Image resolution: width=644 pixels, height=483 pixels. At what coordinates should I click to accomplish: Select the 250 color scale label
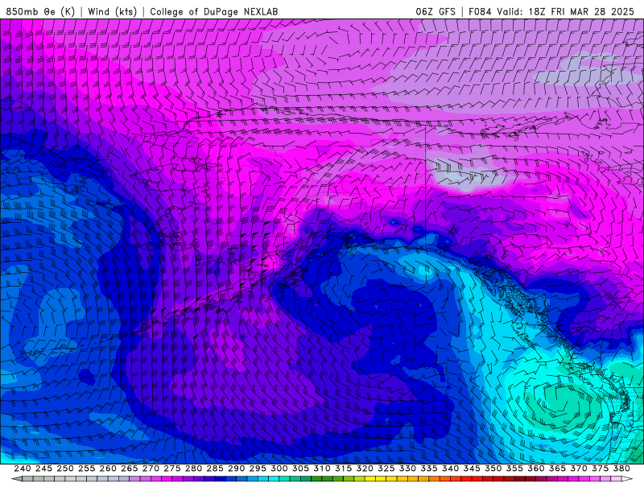(x=65, y=469)
